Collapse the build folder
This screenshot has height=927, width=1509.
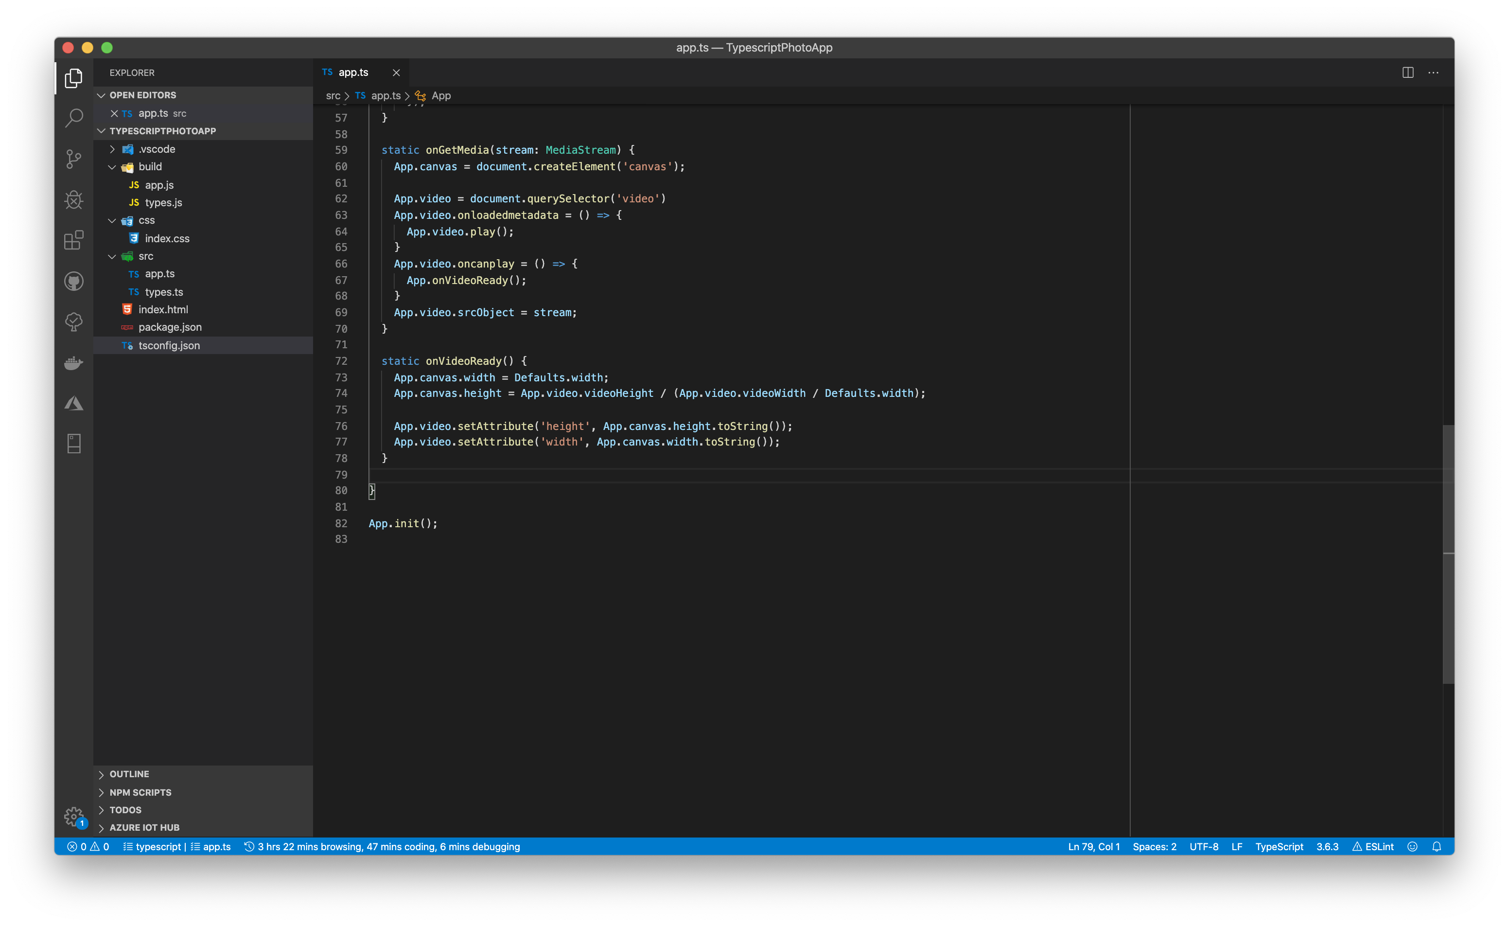pos(150,167)
